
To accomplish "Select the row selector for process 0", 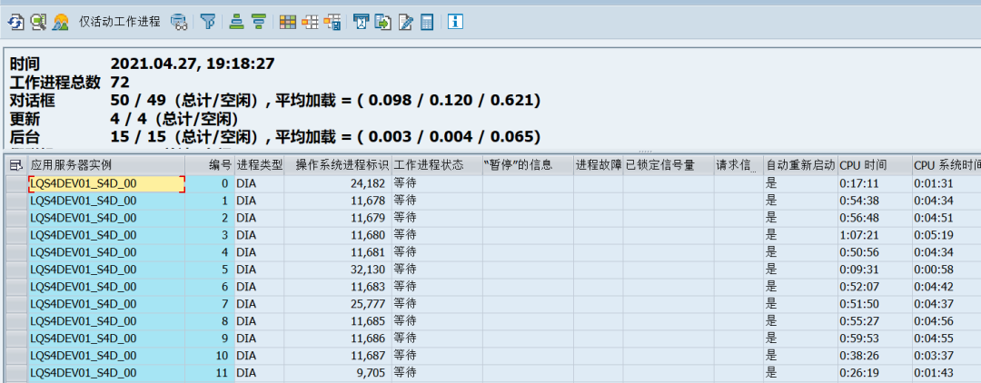I will [17, 183].
